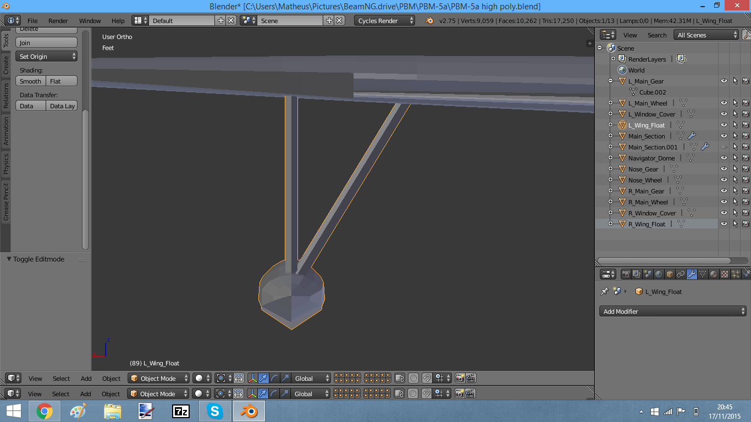751x422 pixels.
Task: Switch to the Relations tab in tool shelf
Action: pos(6,95)
